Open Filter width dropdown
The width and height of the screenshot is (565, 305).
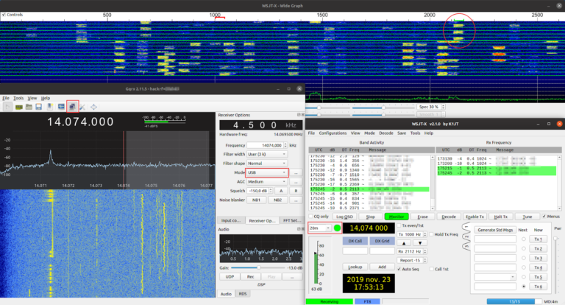point(267,155)
